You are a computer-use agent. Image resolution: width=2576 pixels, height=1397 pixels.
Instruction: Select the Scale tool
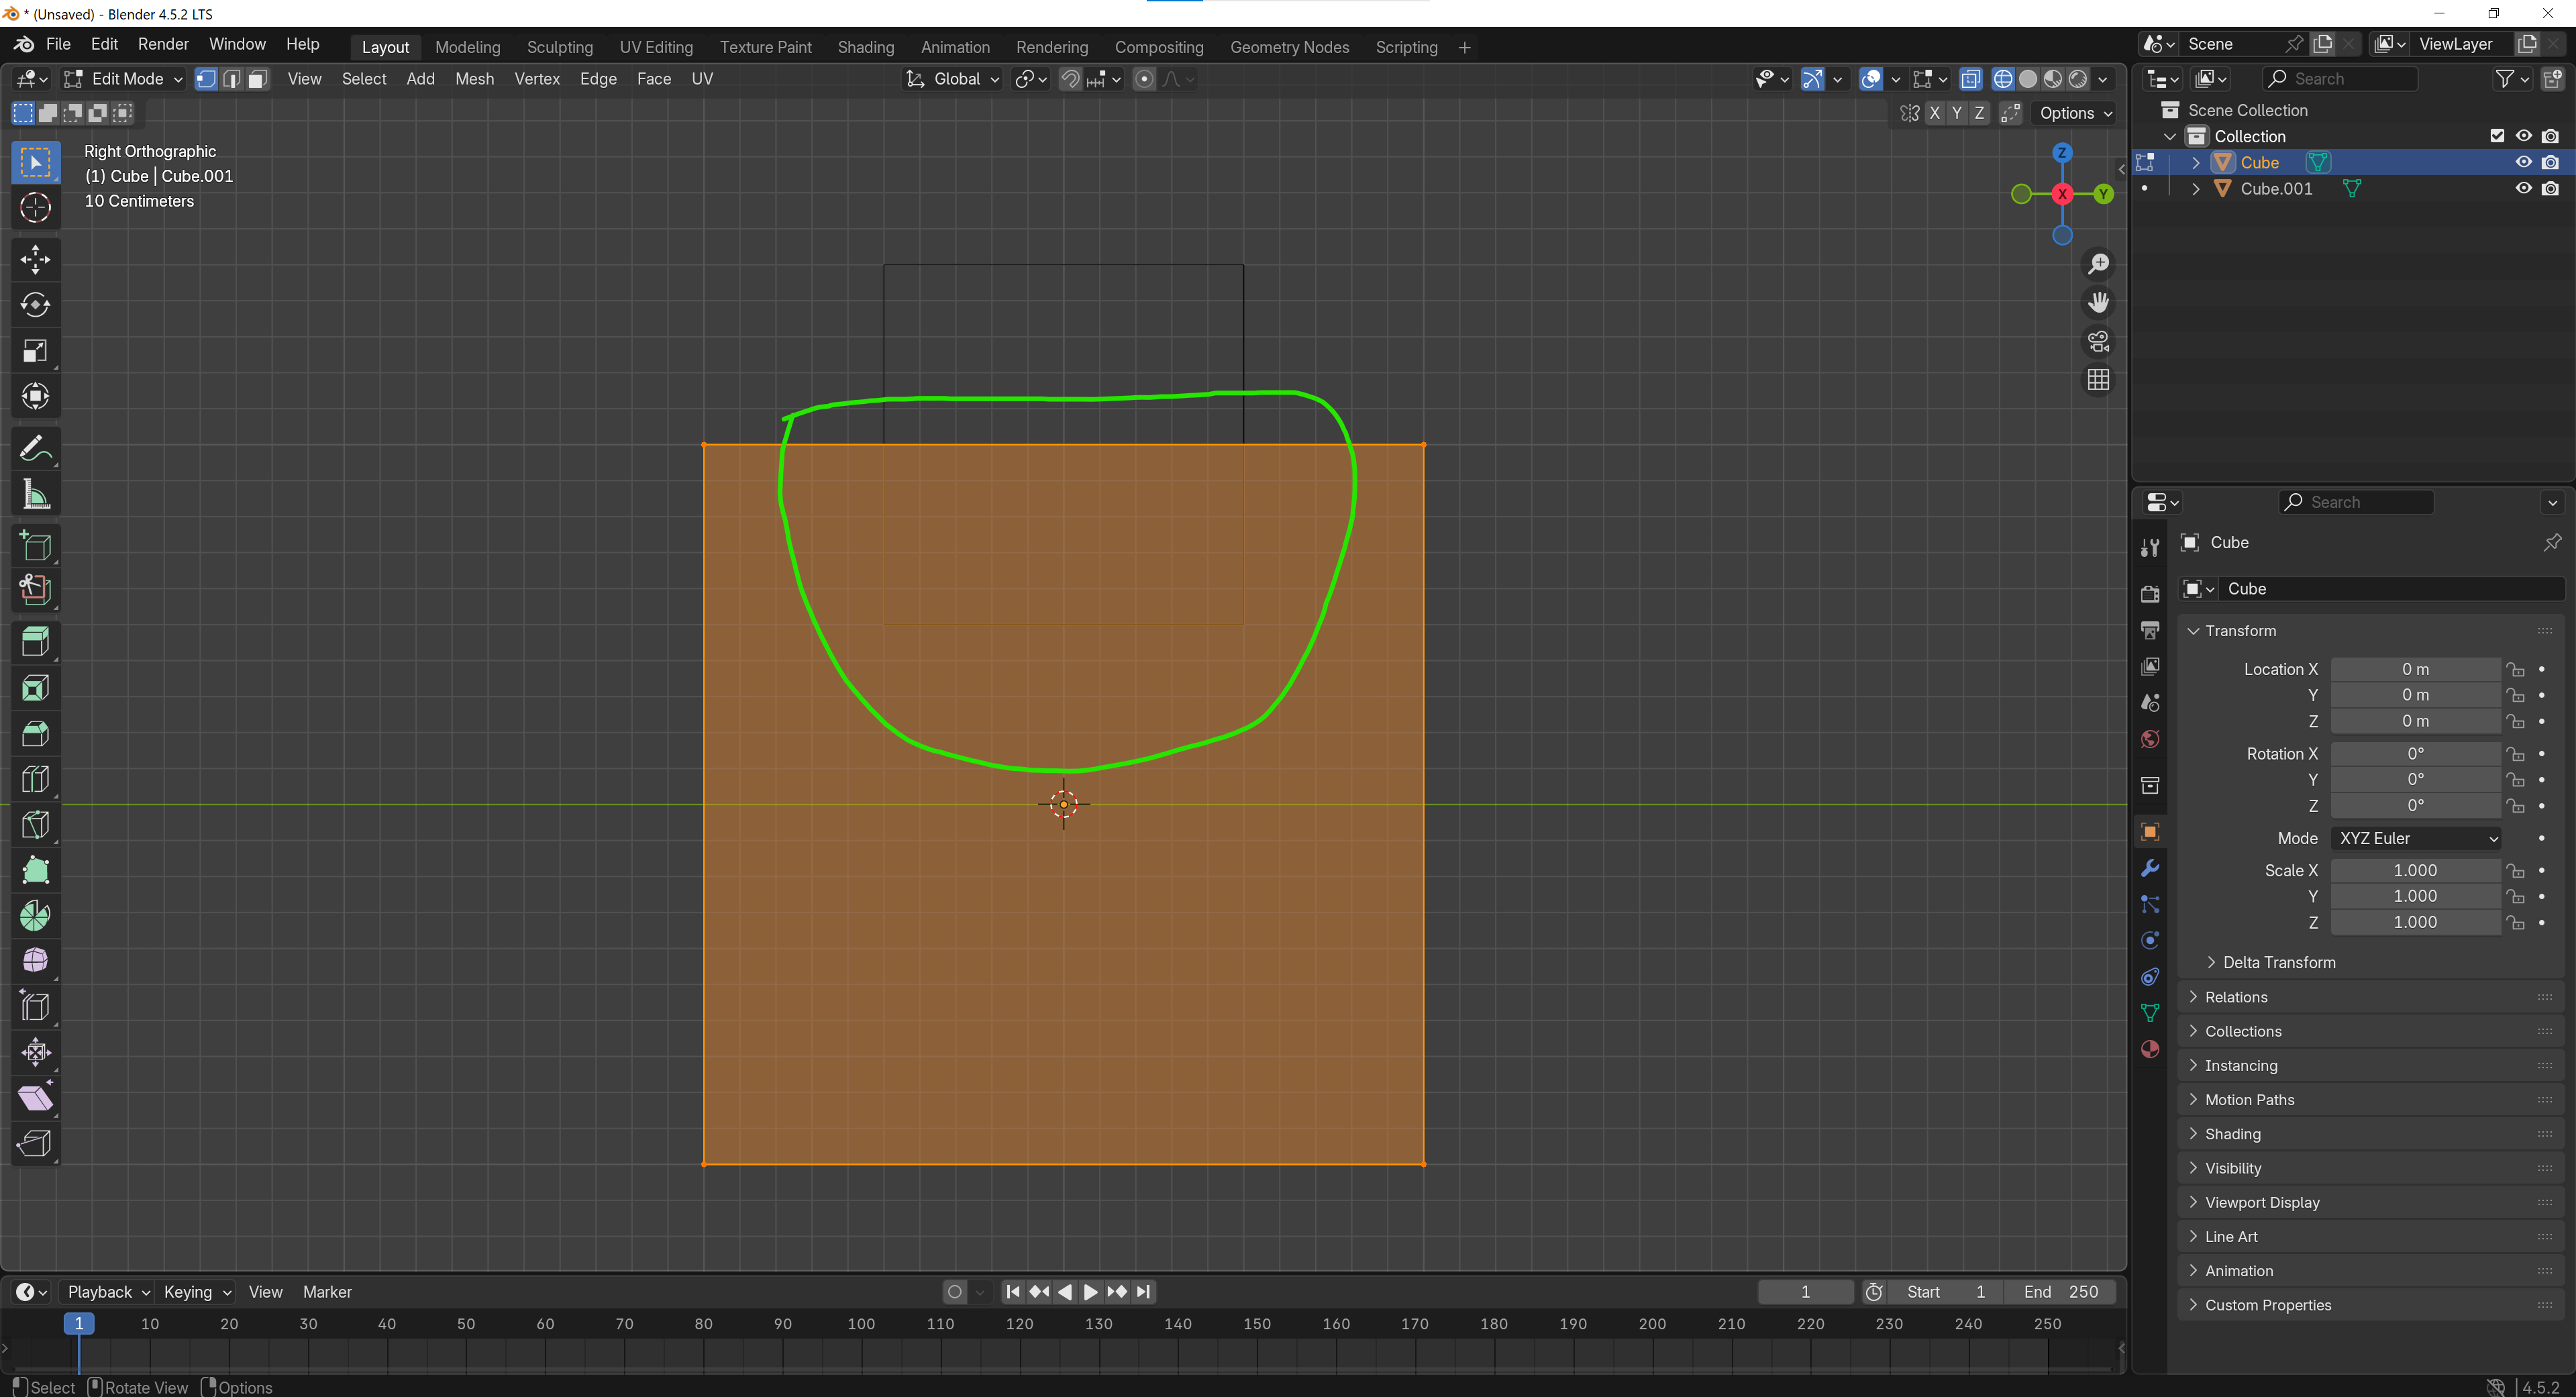35,351
